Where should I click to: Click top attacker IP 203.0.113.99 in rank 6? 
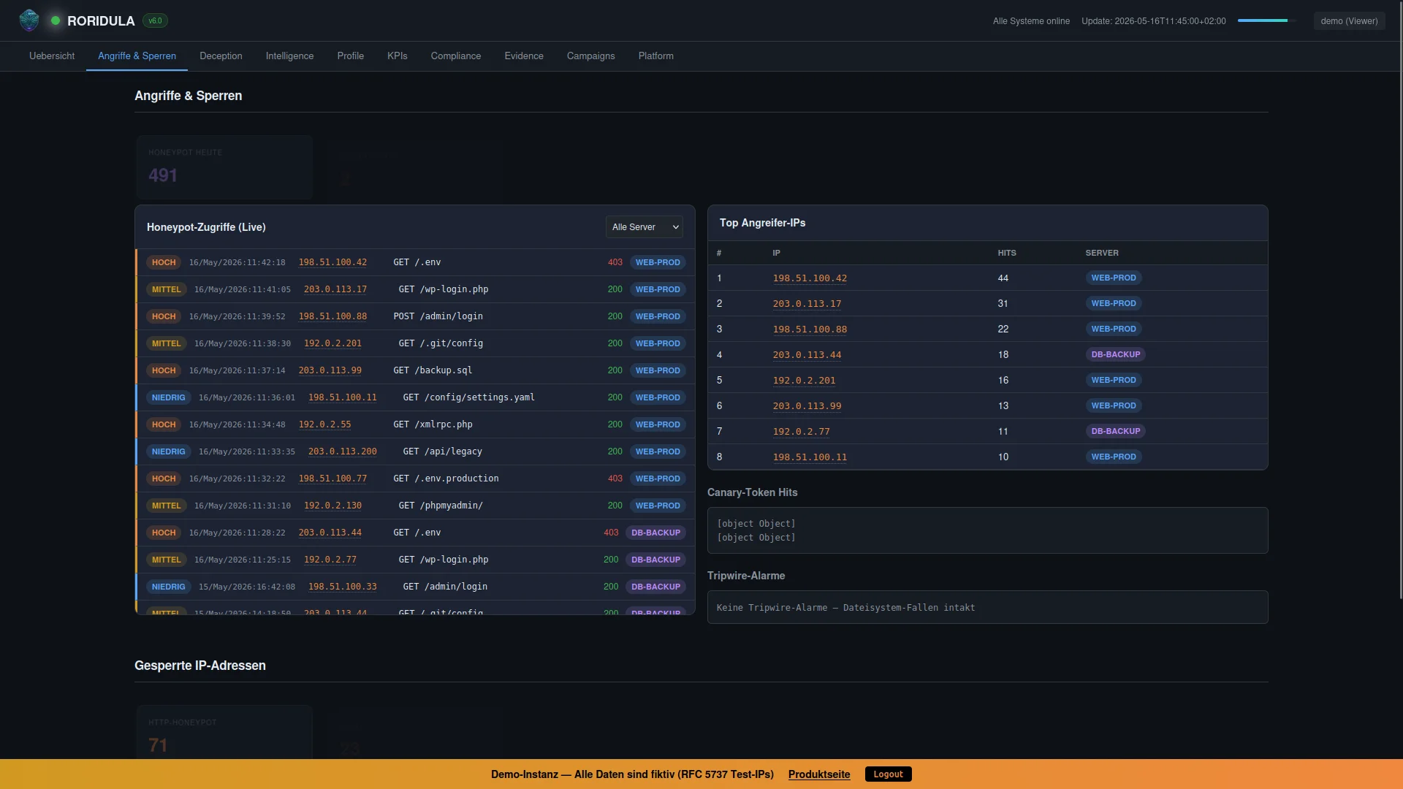point(807,406)
